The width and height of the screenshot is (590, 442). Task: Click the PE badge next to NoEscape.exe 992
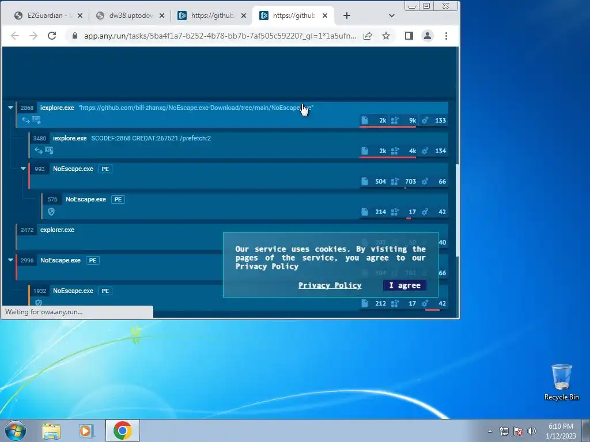click(105, 169)
